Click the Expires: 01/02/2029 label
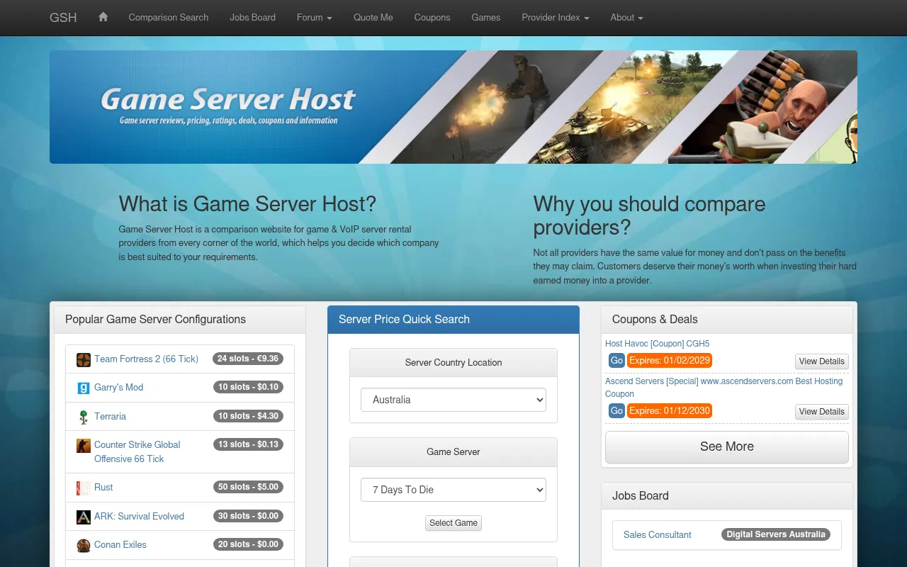 (670, 361)
